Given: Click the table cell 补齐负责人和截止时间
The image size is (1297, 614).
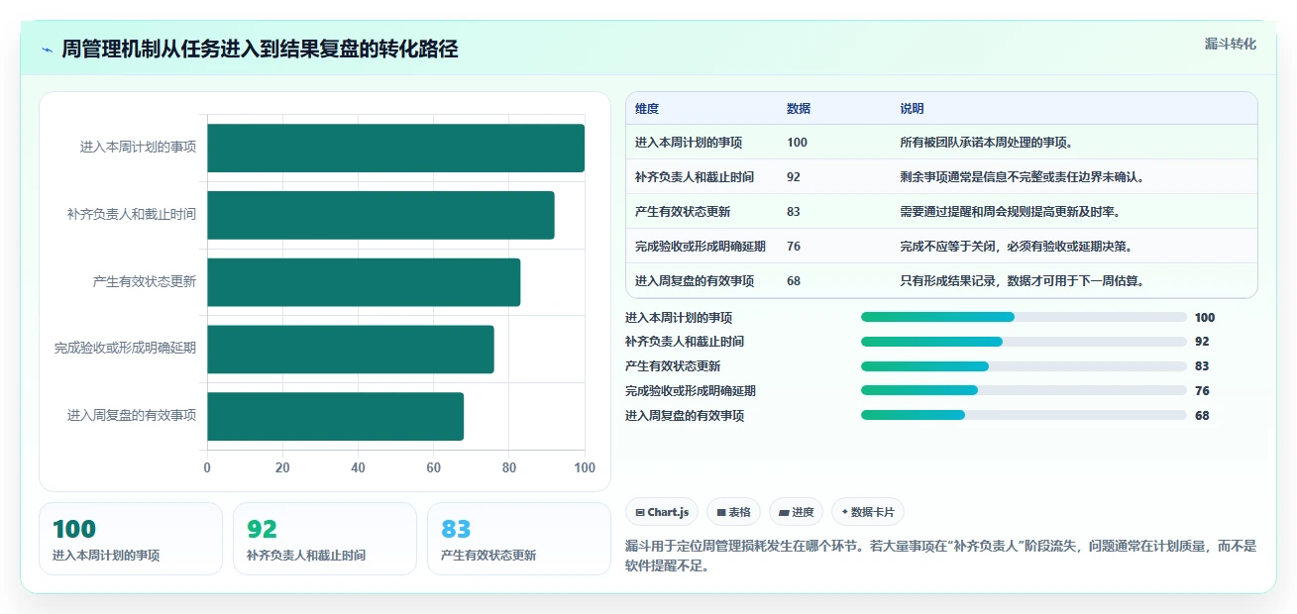Looking at the screenshot, I should [x=695, y=177].
